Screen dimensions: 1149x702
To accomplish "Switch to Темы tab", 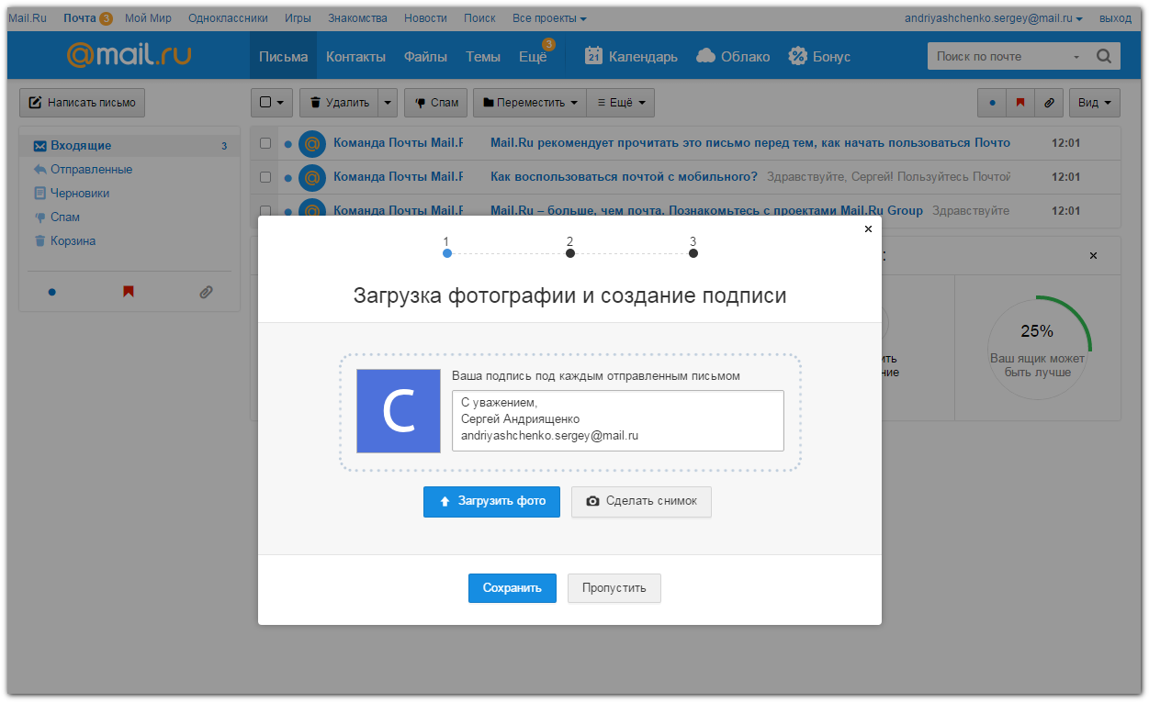I will 483,57.
